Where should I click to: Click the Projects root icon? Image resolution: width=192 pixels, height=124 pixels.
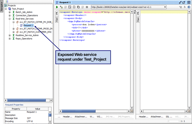[x=6, y=5]
